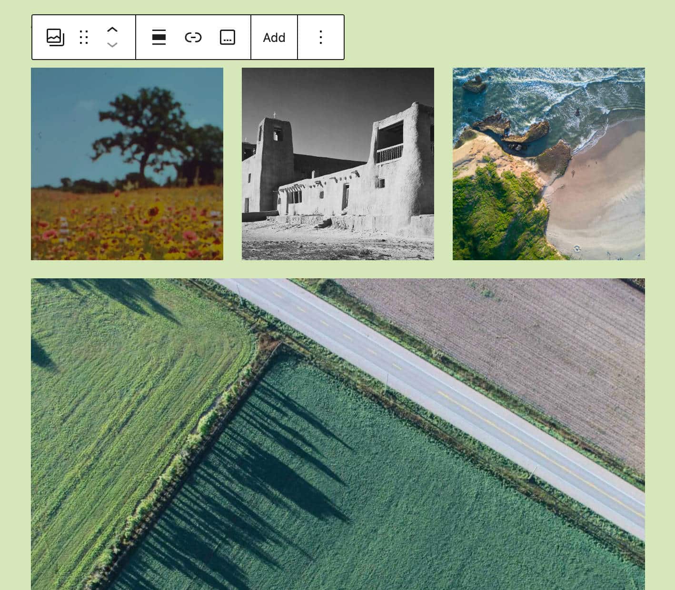The image size is (675, 590).
Task: Select the wildflower meadow photo
Action: pos(127,163)
